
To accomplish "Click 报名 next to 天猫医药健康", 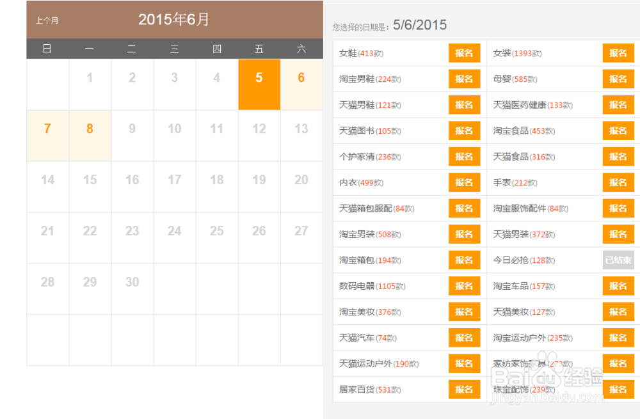I will pyautogui.click(x=618, y=105).
